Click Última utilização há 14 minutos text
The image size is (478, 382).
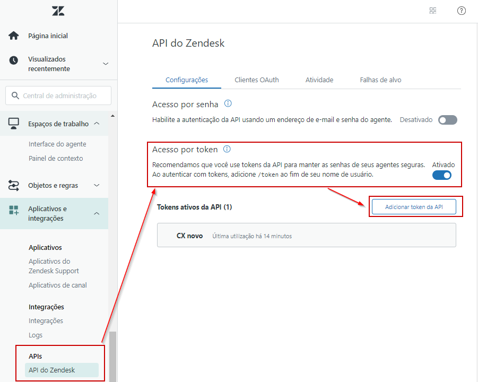pyautogui.click(x=252, y=236)
